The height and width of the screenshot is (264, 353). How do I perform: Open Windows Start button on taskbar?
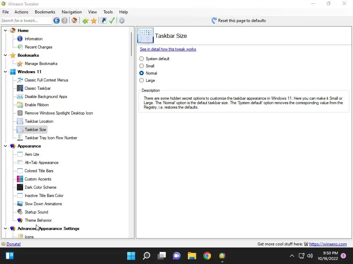[x=131, y=256]
